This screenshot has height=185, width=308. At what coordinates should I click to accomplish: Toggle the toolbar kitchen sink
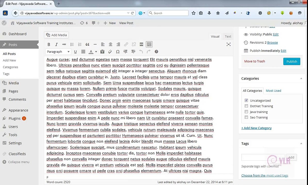149,44
